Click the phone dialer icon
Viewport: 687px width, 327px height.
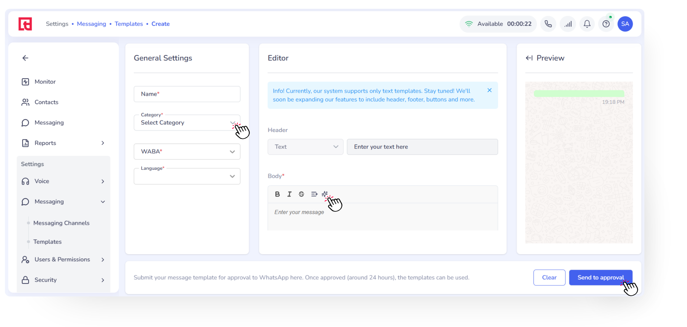[x=548, y=24]
